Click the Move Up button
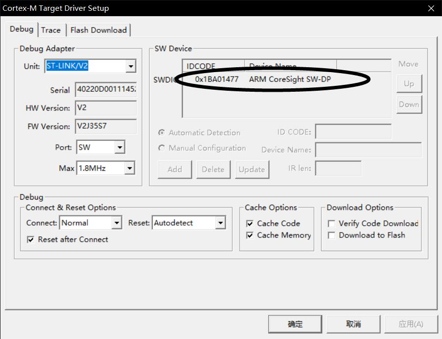This screenshot has height=339, width=442. click(x=409, y=83)
